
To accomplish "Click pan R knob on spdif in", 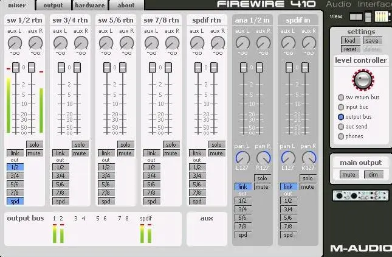I will pyautogui.click(x=309, y=158).
